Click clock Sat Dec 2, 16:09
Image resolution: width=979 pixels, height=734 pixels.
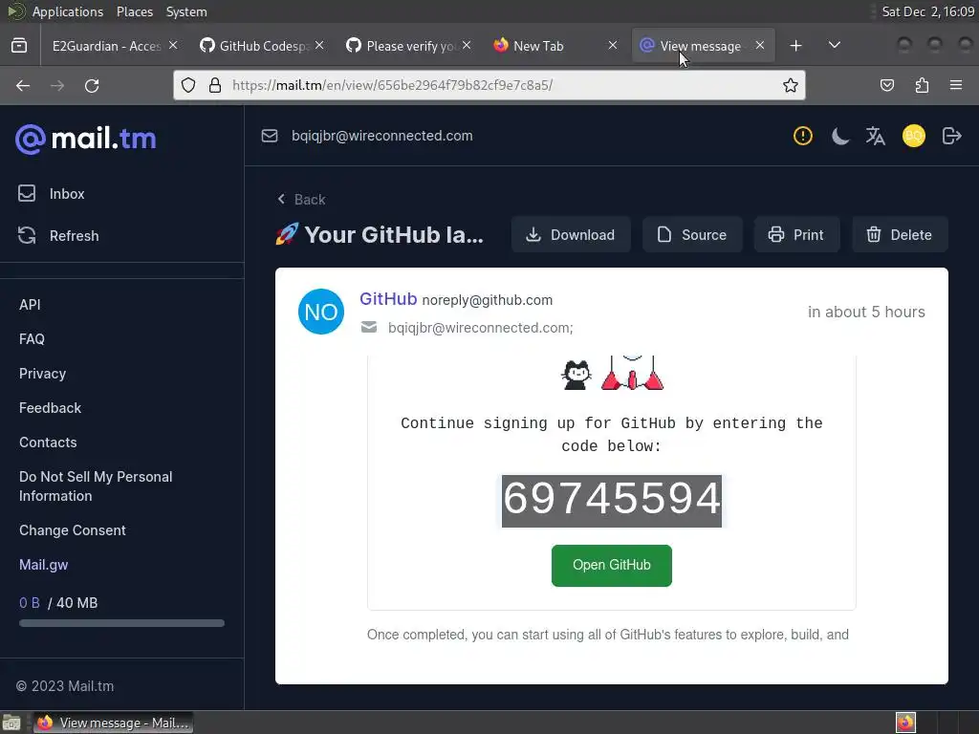tap(927, 11)
